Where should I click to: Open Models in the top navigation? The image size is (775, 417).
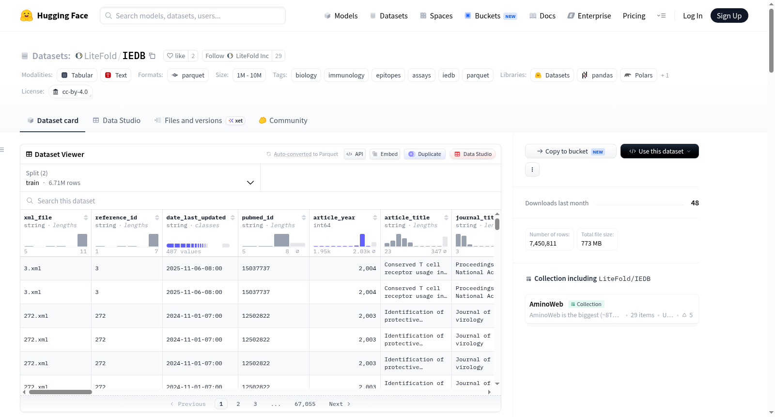tap(341, 15)
